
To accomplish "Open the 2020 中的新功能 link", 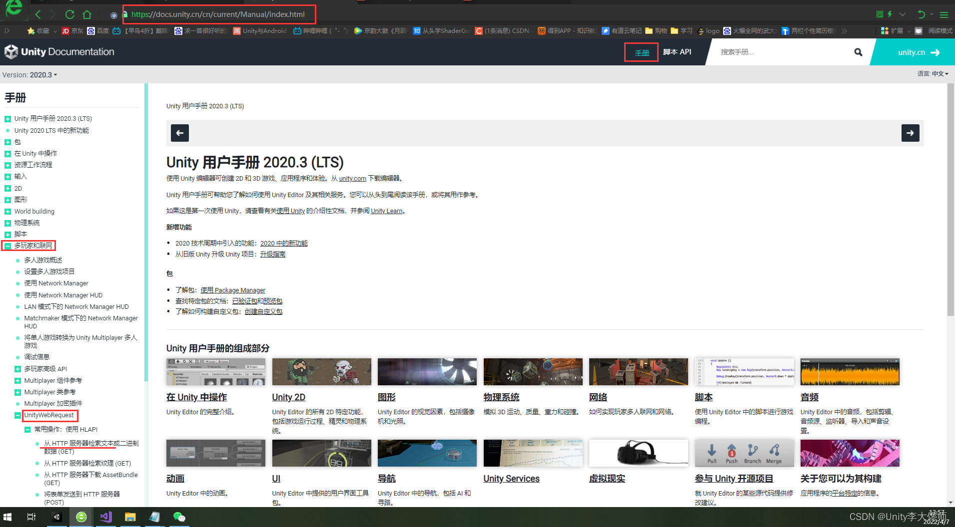I will coord(284,244).
